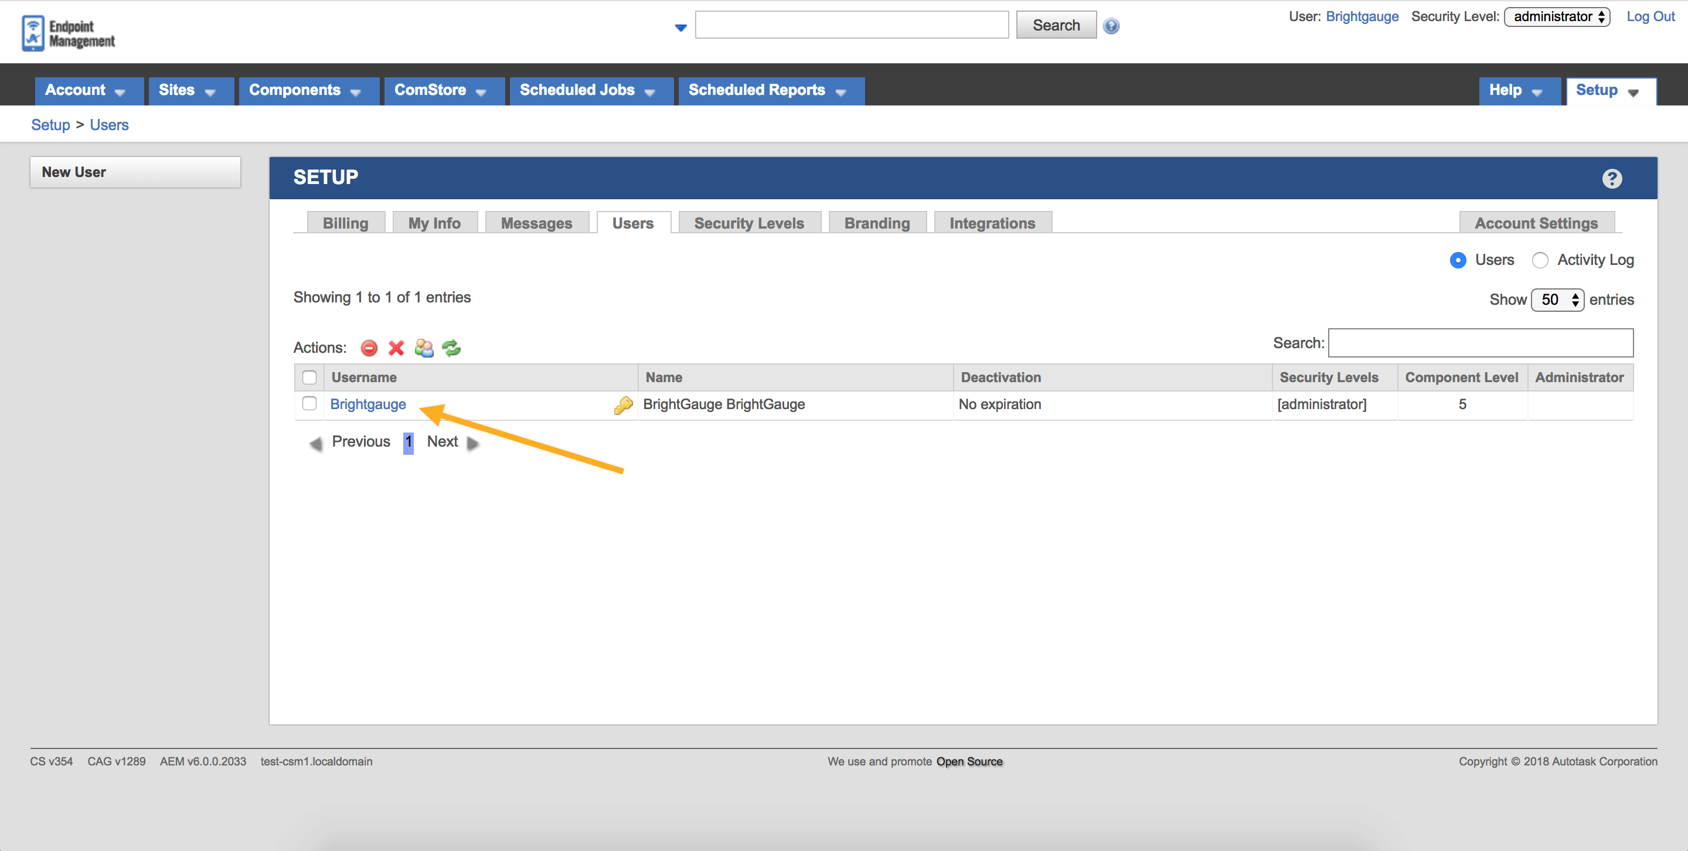Viewport: 1688px width, 851px height.
Task: Toggle the select-all checkbox in table header
Action: point(309,378)
